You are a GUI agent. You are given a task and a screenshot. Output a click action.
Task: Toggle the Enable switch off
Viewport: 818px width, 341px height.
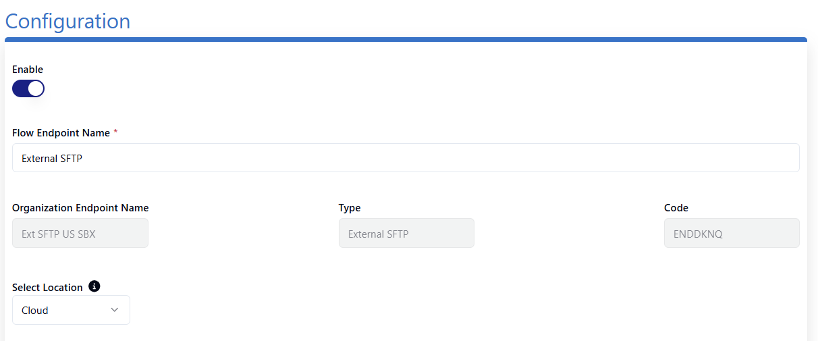coord(28,88)
